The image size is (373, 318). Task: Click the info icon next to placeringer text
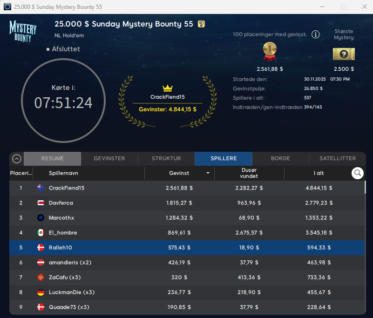tap(316, 34)
